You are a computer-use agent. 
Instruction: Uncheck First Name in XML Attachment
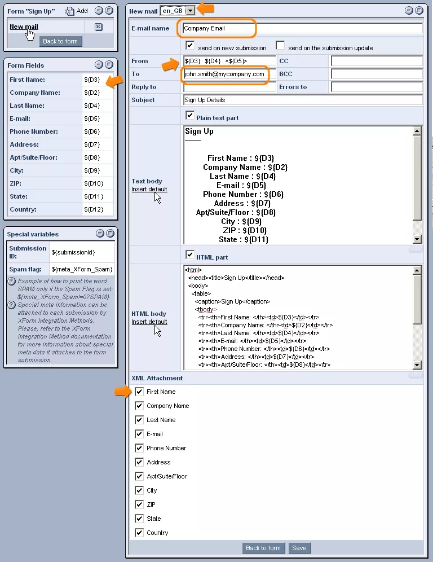pos(139,392)
